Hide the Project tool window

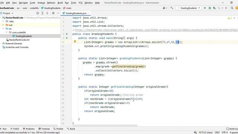click(x=58, y=13)
